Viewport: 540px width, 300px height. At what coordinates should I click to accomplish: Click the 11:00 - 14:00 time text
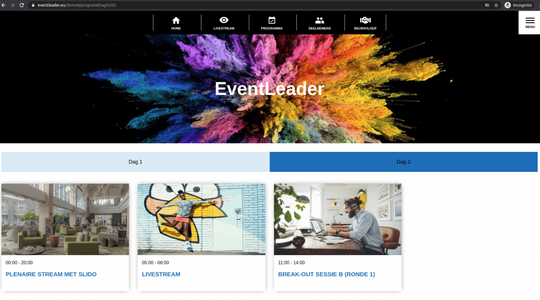(291, 263)
